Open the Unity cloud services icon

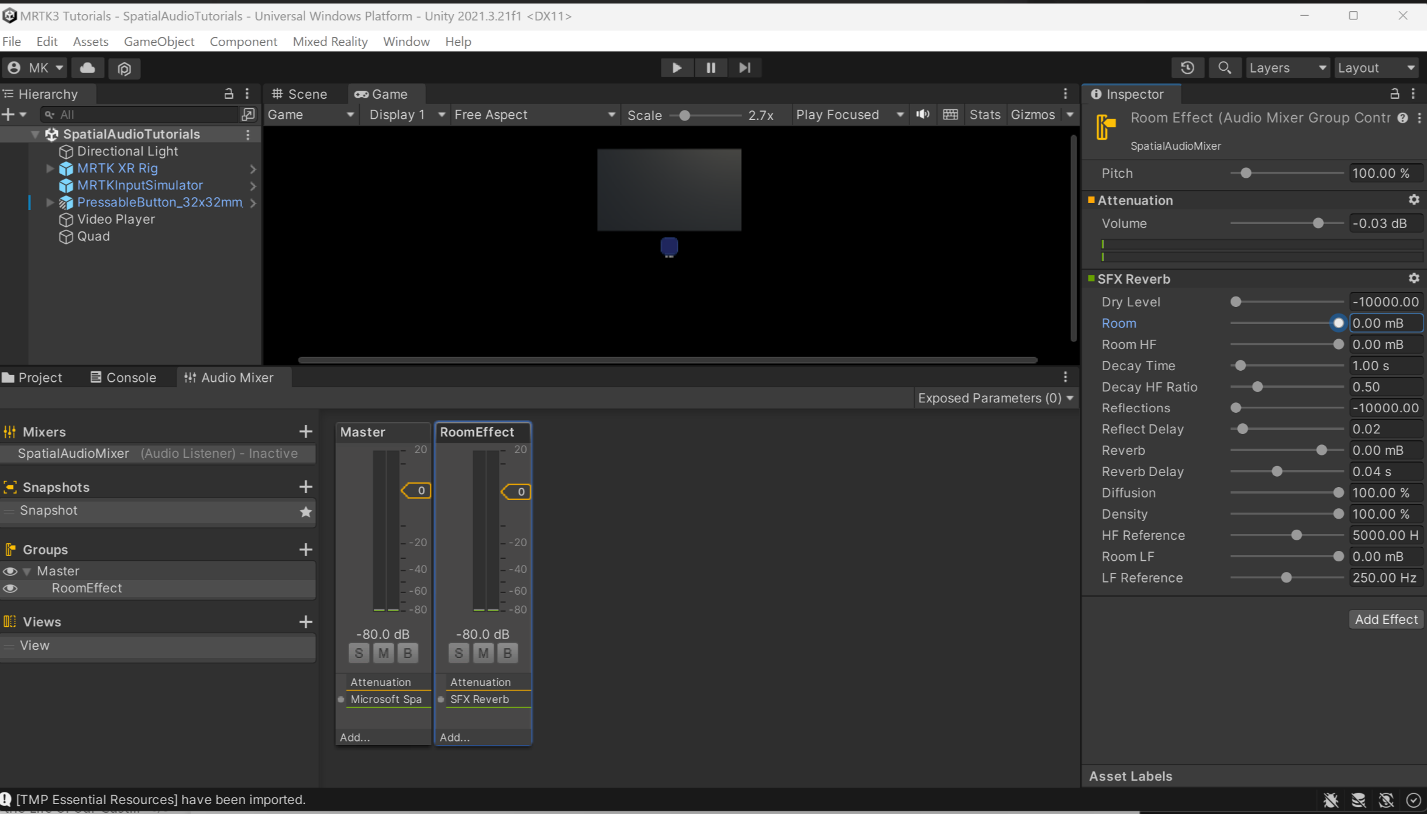(87, 67)
